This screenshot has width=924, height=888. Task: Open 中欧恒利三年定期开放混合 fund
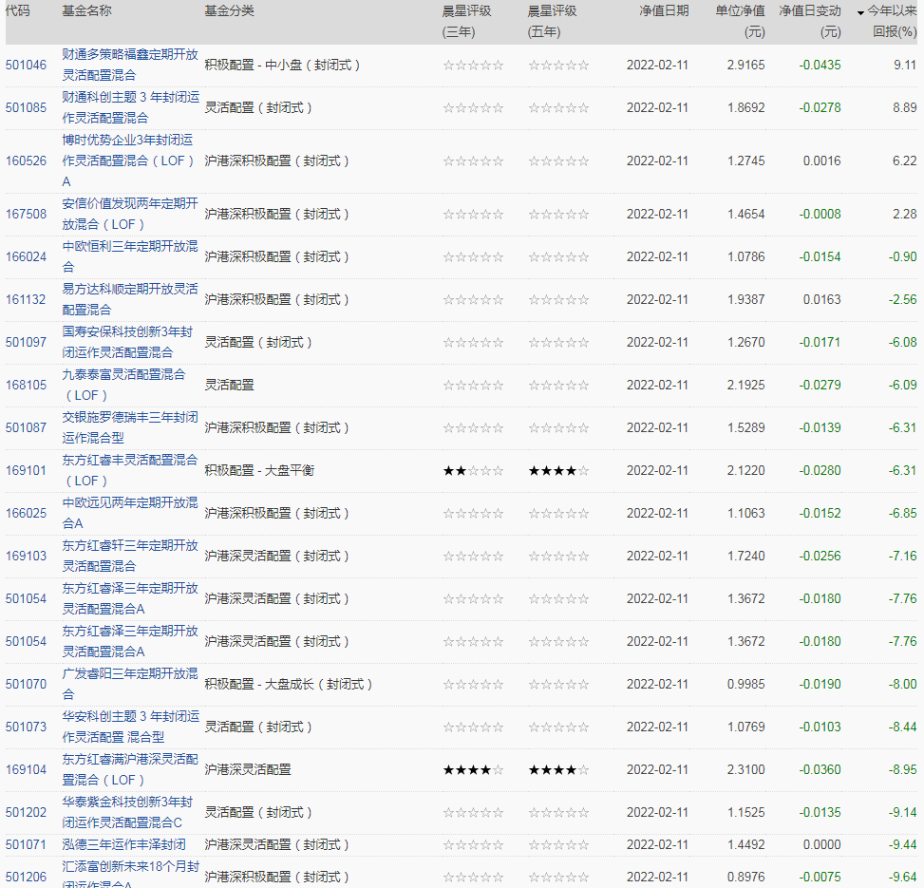[x=130, y=257]
